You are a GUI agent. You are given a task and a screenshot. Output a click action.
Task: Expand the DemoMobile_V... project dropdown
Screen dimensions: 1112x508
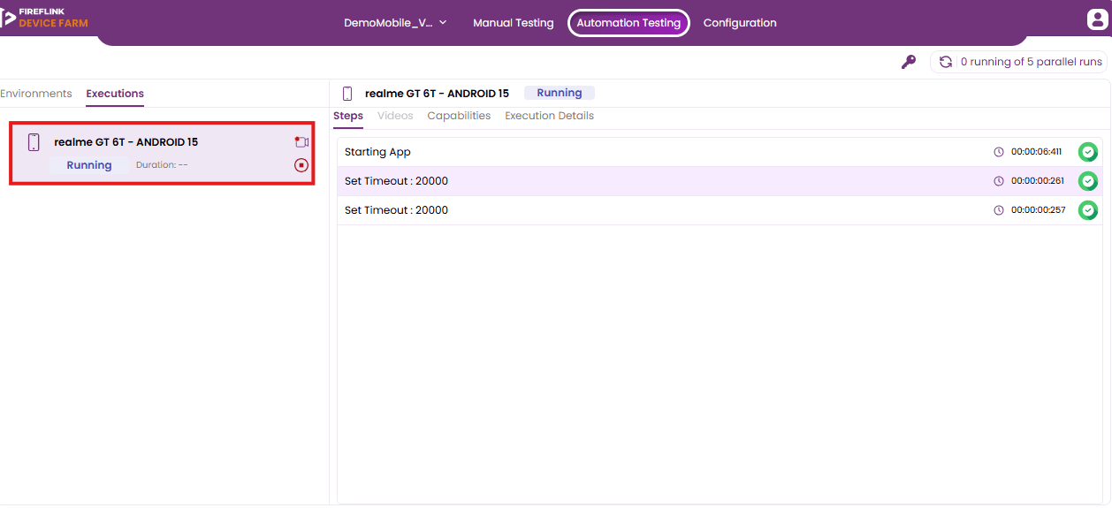click(395, 23)
